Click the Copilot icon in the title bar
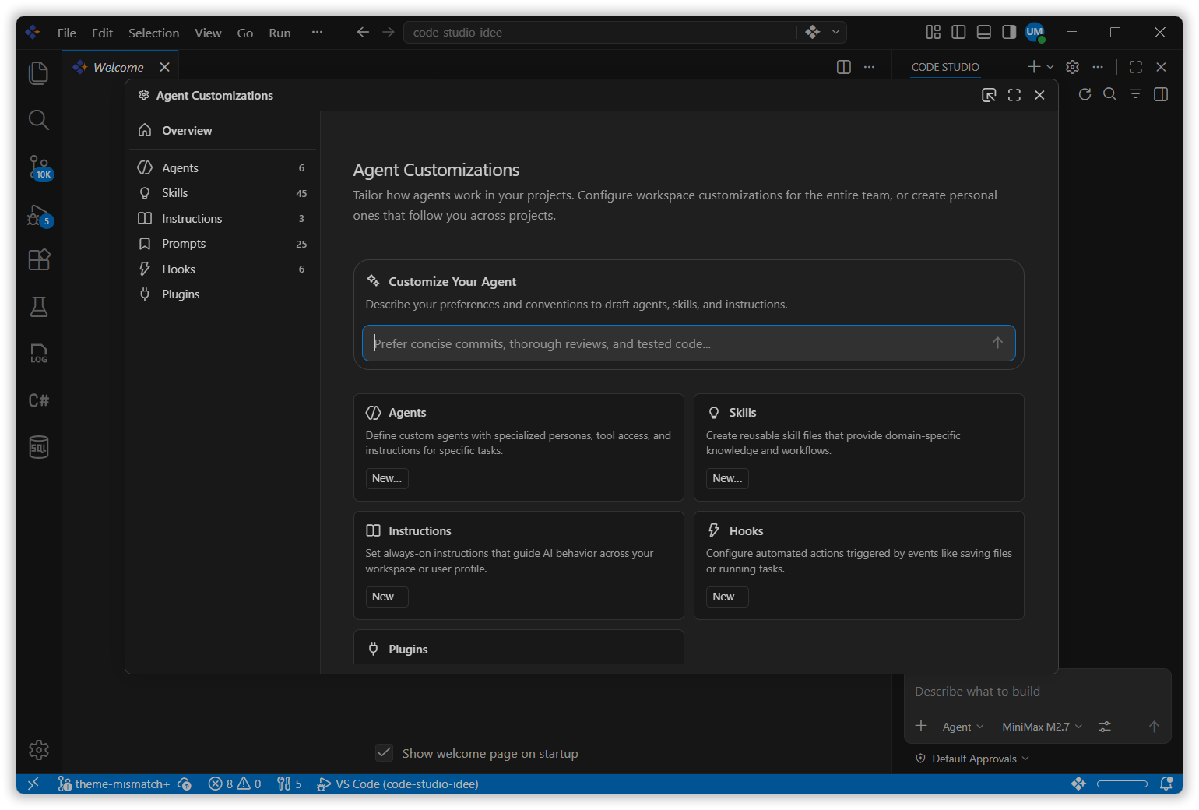1199x810 pixels. (x=813, y=32)
